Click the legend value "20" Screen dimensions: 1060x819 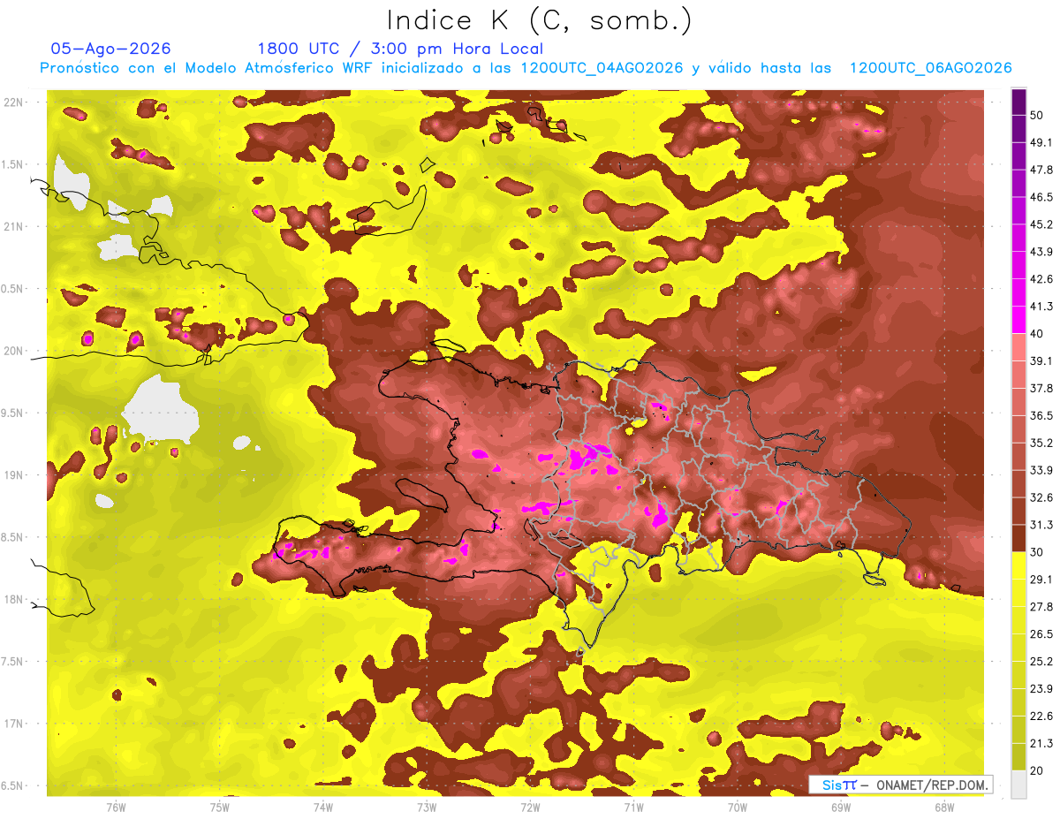1037,770
